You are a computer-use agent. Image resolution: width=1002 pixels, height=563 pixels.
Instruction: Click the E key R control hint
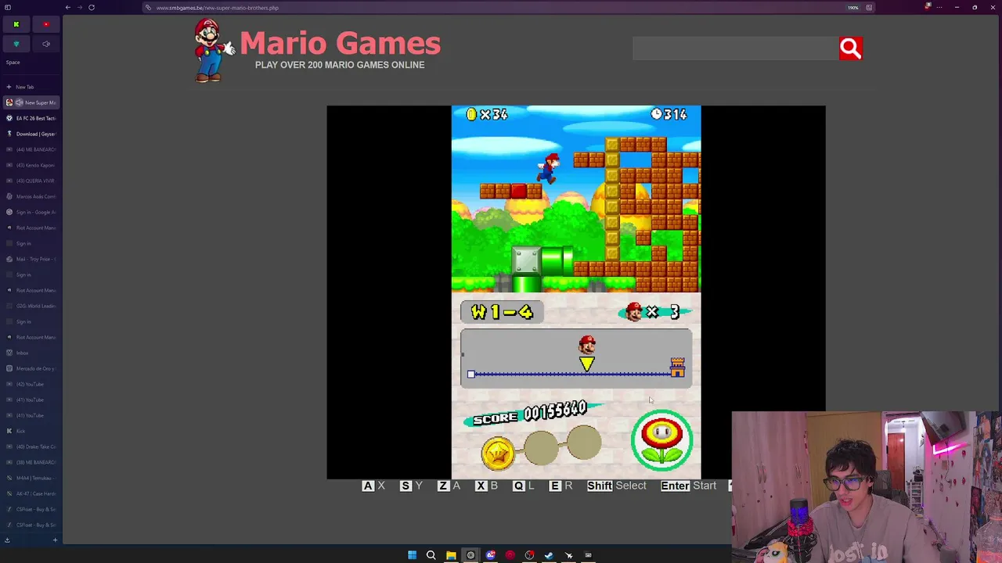[561, 486]
